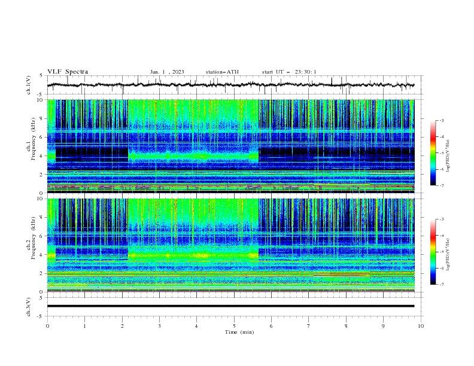Click the "ch.3(V)" axis label
The width and height of the screenshot is (474, 366).
[x=29, y=307]
